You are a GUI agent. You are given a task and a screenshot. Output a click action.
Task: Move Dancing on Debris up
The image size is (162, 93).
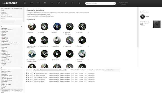28,82
